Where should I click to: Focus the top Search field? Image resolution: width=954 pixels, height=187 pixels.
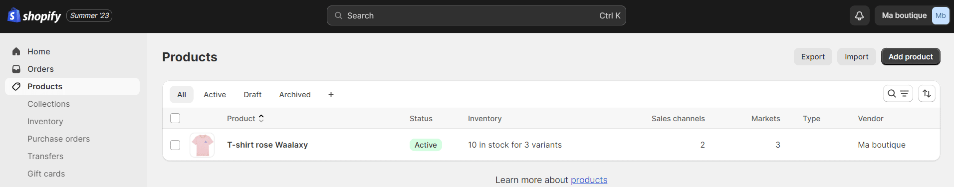477,15
